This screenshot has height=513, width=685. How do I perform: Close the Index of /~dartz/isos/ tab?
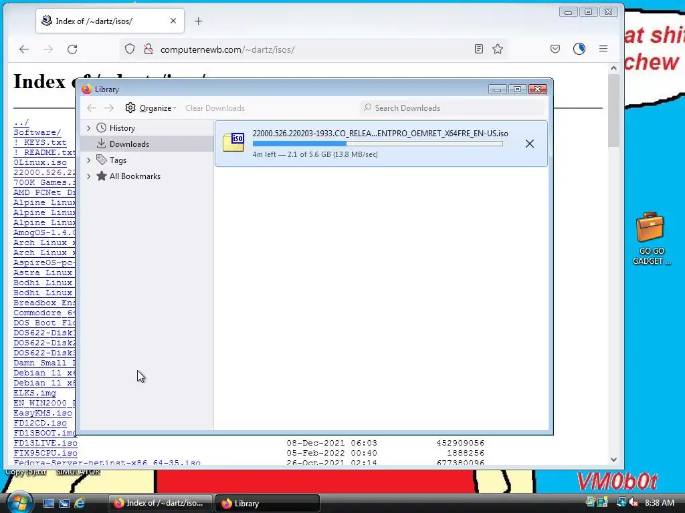pos(173,21)
